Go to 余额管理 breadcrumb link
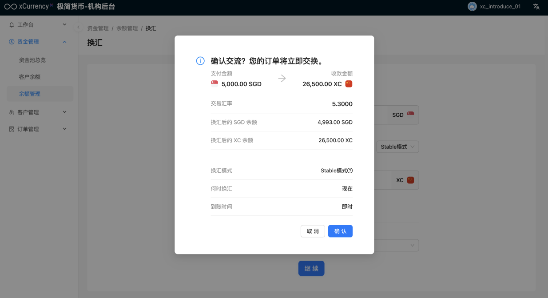 coord(127,28)
